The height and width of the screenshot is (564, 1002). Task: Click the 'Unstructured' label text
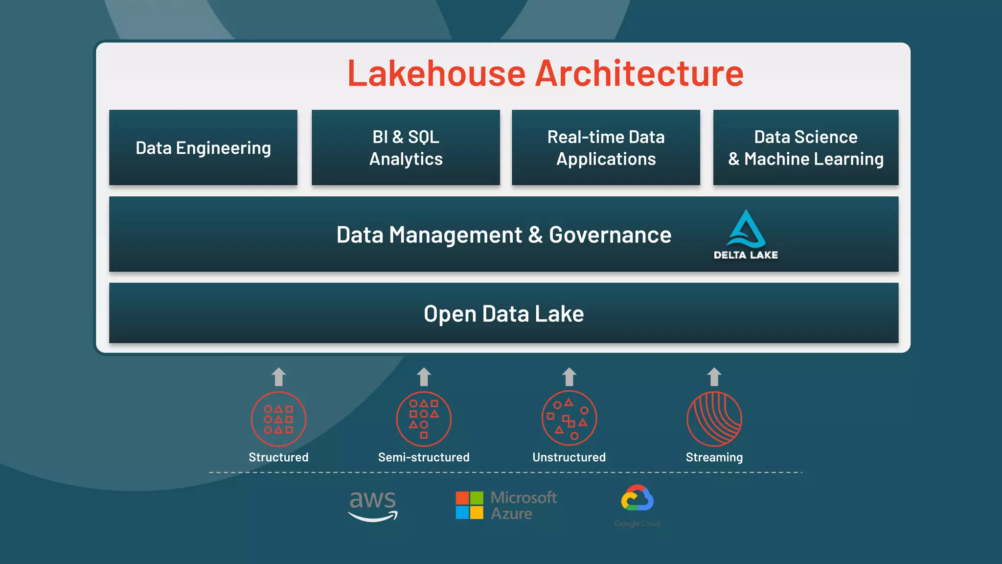[569, 457]
